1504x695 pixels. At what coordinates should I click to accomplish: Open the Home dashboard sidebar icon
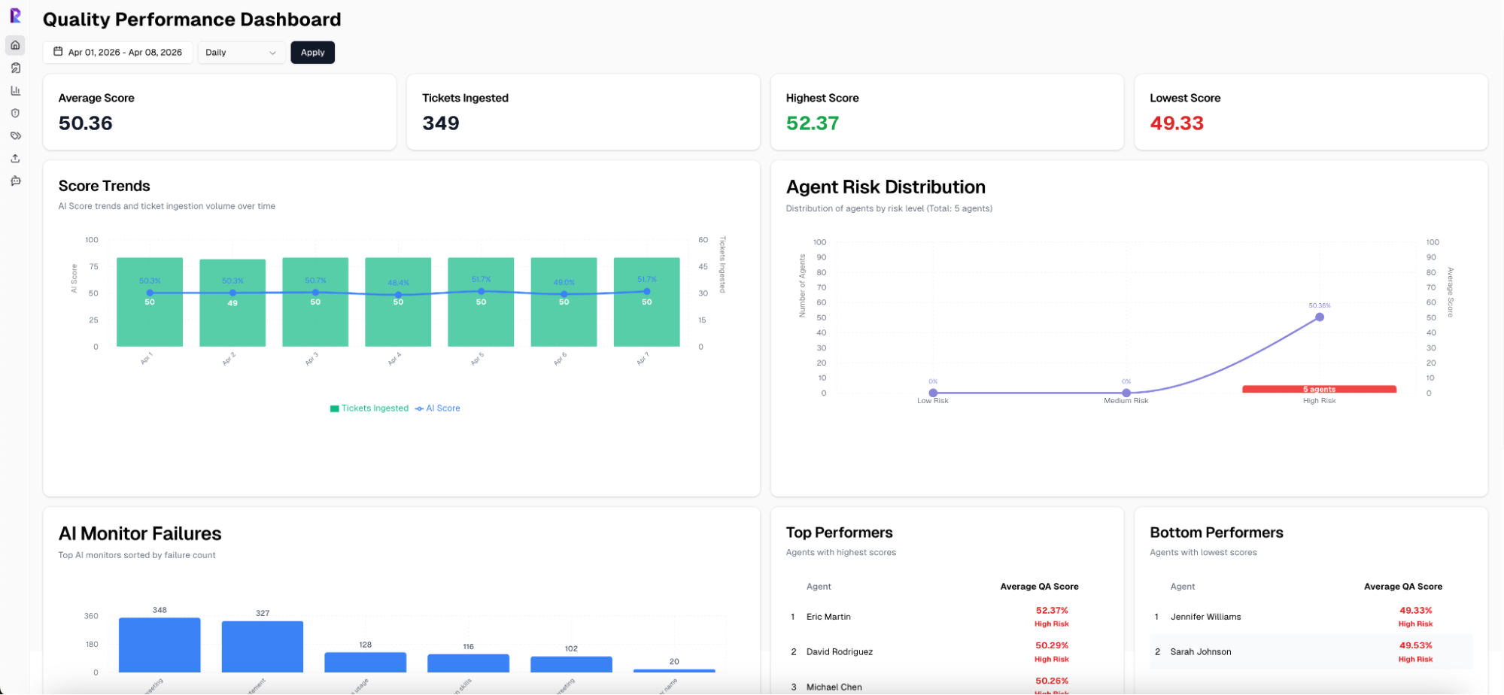pos(15,45)
